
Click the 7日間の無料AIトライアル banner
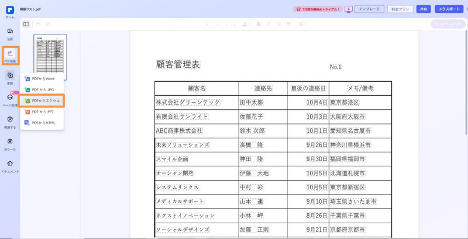coord(318,9)
